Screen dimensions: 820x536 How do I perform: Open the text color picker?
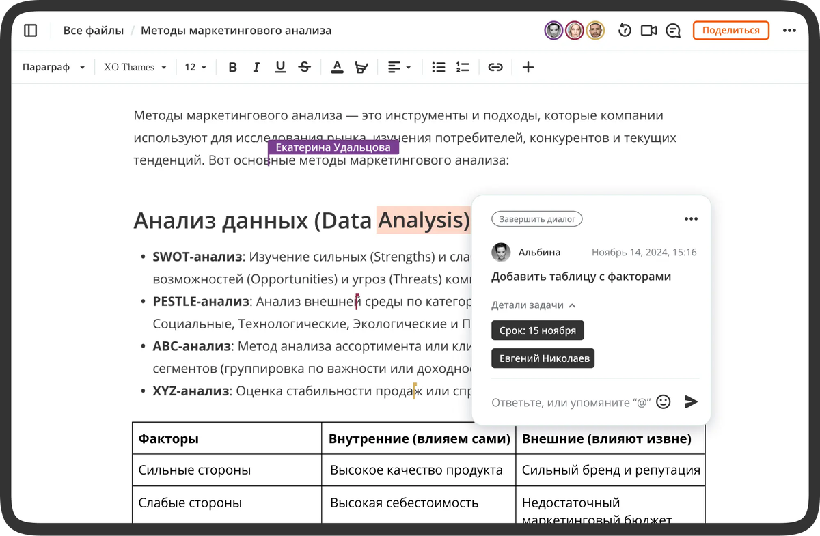337,66
